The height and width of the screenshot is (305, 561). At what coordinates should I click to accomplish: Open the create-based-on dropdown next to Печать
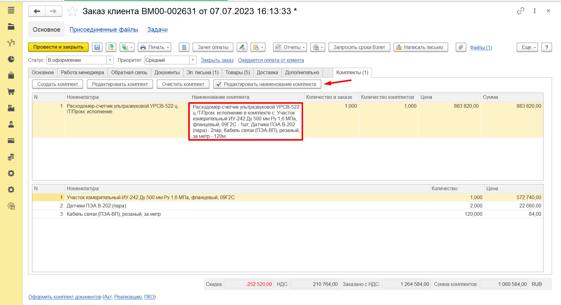pyautogui.click(x=127, y=47)
